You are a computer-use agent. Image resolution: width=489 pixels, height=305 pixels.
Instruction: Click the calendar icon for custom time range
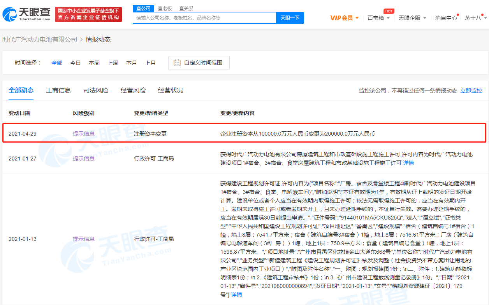point(177,63)
